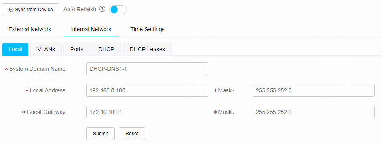View the DHCP Leases sub-tab
This screenshot has width=382, height=144.
point(148,49)
